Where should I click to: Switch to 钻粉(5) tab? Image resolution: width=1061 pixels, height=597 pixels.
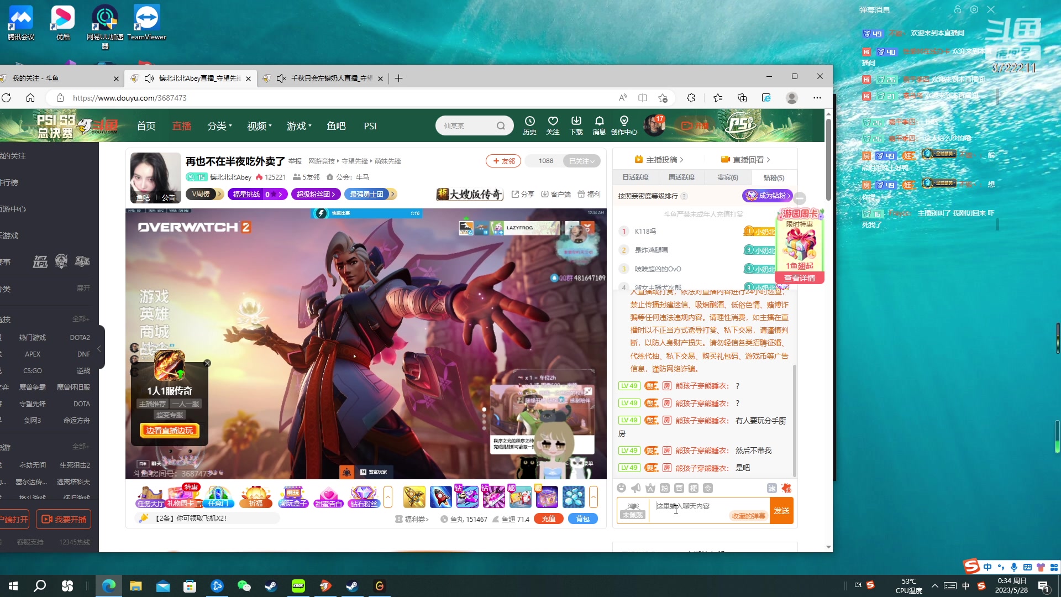pos(774,177)
